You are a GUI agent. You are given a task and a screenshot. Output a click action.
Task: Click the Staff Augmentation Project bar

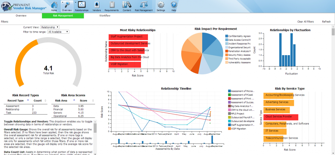click(128, 37)
